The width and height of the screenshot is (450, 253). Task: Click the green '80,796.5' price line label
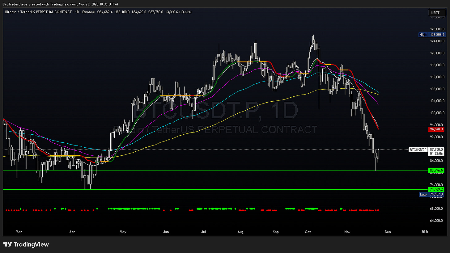(x=436, y=170)
